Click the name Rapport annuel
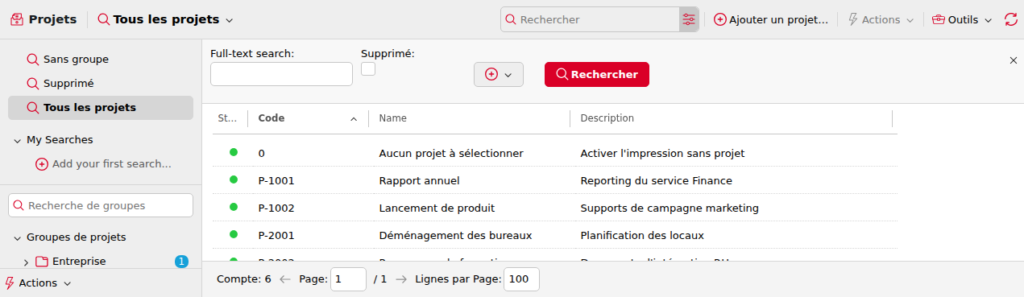 (419, 180)
